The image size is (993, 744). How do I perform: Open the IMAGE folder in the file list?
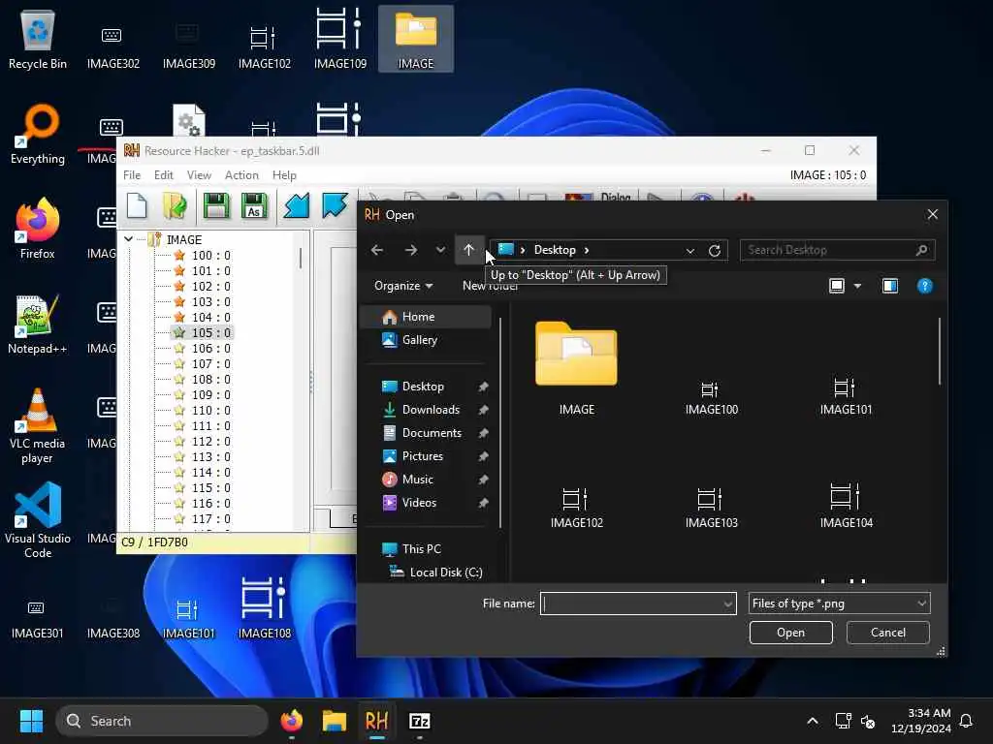[576, 367]
